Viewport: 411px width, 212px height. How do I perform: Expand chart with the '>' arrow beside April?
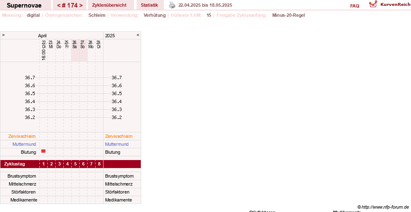tap(3, 35)
